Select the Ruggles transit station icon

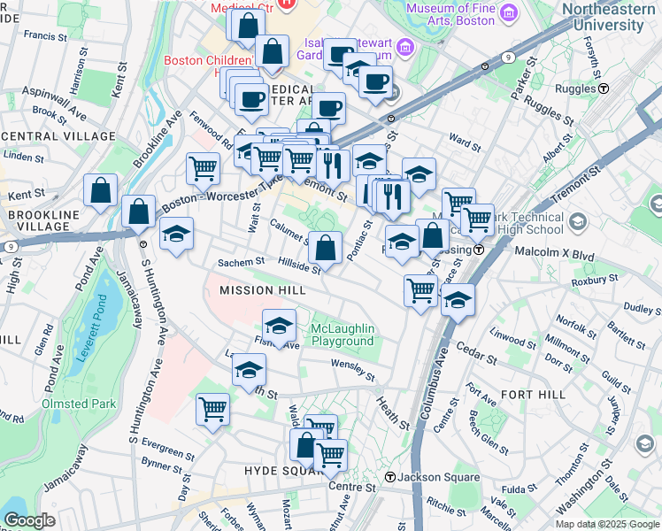[604, 88]
